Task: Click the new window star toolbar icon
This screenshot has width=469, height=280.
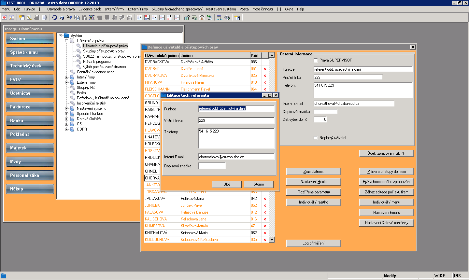Action: pyautogui.click(x=22, y=18)
